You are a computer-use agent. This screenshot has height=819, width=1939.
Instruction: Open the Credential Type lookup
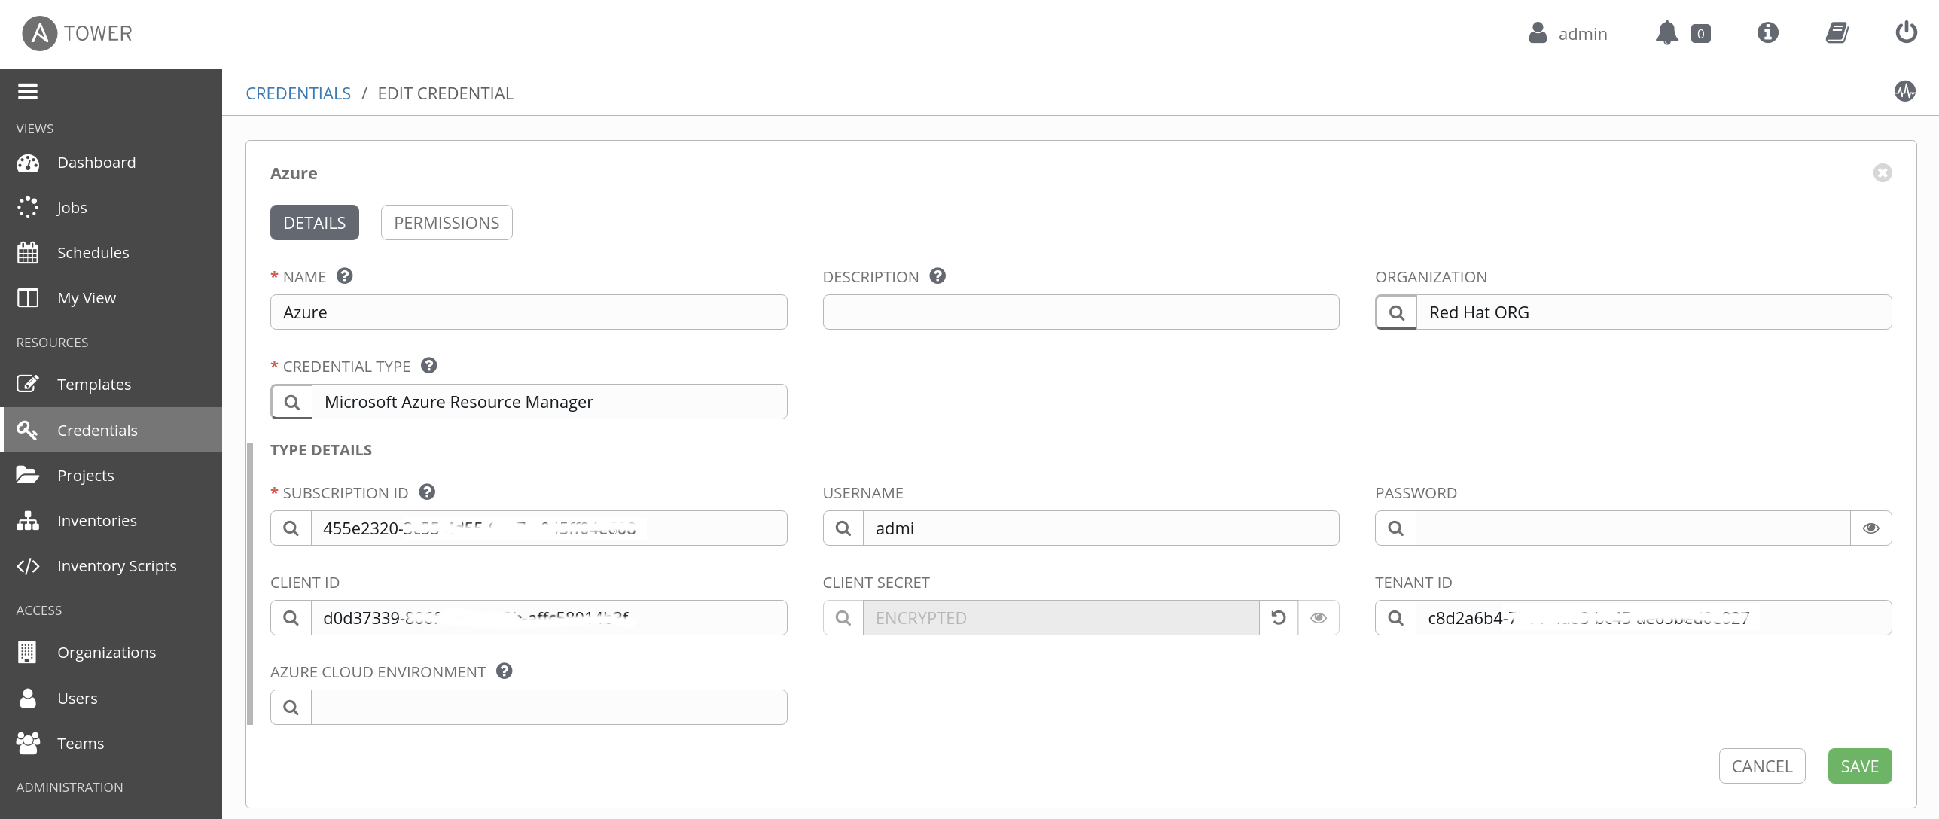[x=291, y=402]
